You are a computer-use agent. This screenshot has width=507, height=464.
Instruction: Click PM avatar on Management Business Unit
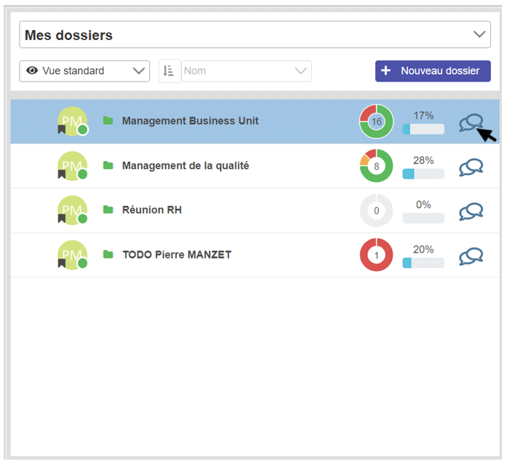[x=72, y=121]
